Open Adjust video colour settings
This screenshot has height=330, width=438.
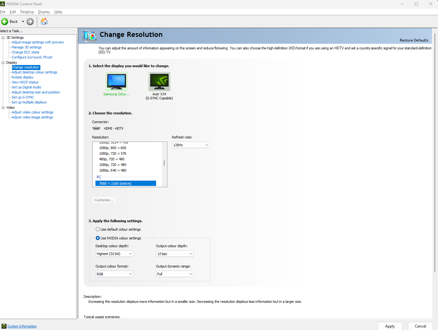click(33, 112)
